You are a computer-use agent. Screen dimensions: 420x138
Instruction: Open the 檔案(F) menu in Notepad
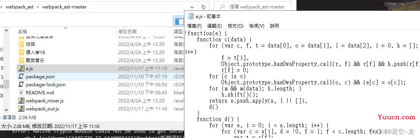coord(194,26)
